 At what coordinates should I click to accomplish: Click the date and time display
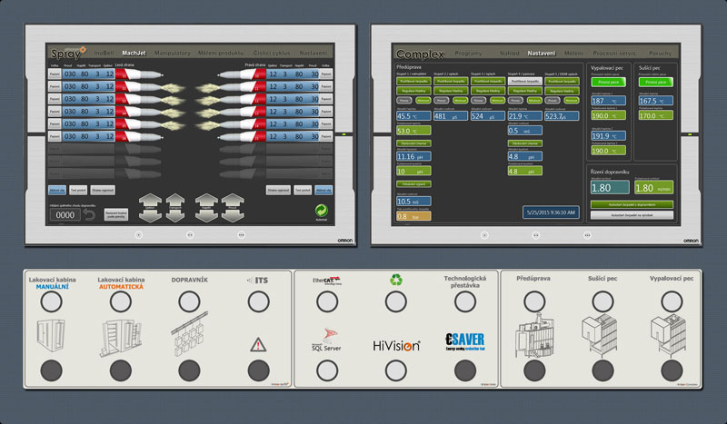550,212
